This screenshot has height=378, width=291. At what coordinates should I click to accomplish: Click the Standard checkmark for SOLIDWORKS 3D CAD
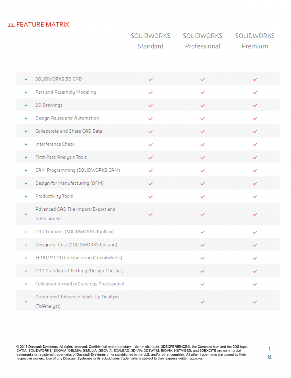[150, 79]
